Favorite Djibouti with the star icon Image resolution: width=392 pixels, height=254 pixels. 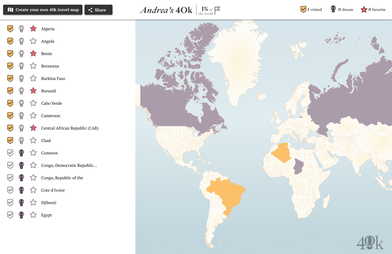(x=33, y=202)
